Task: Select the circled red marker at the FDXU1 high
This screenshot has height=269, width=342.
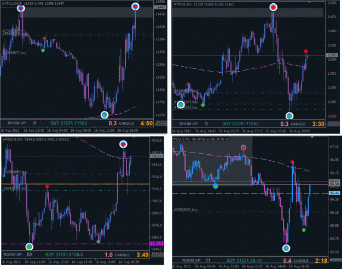Action: pos(123,144)
